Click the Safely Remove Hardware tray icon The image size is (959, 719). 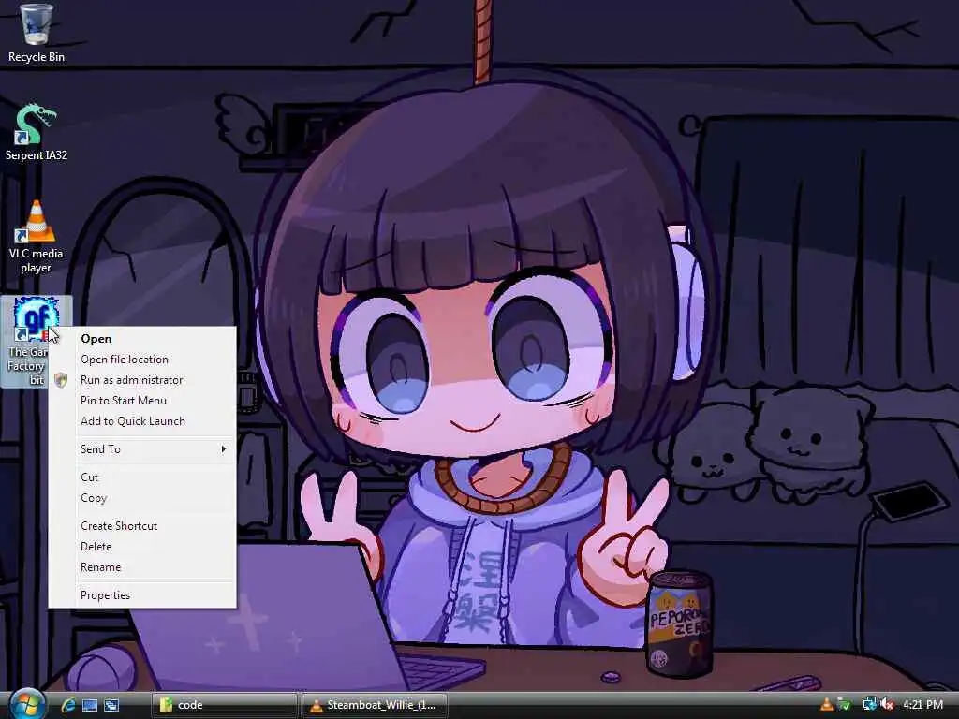click(x=845, y=705)
